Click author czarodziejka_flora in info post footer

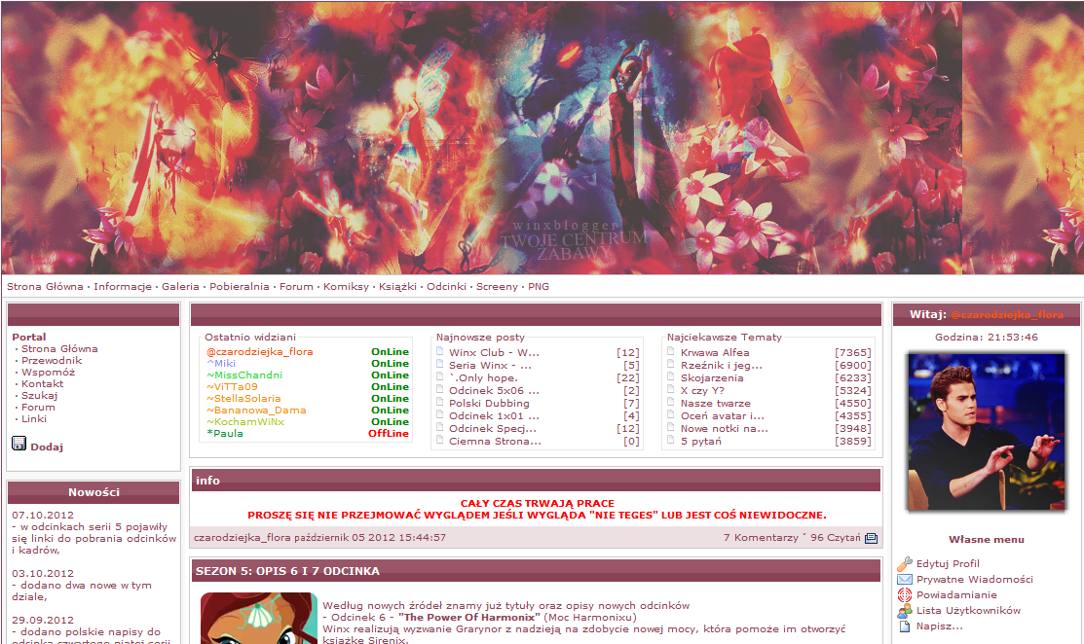coord(242,537)
